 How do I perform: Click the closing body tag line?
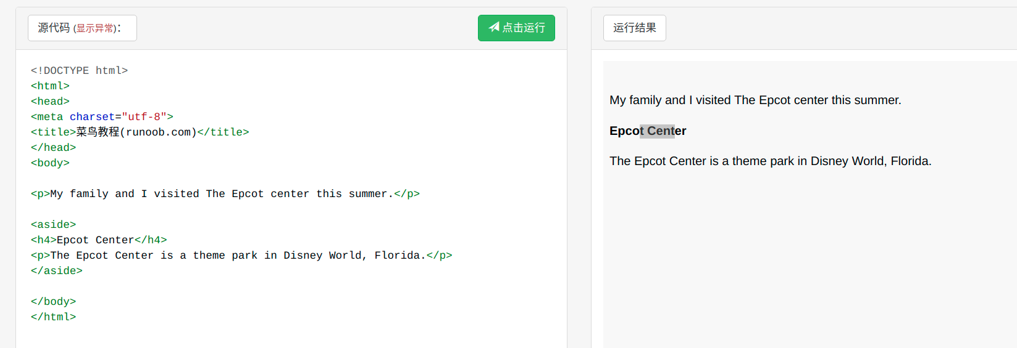pyautogui.click(x=53, y=301)
